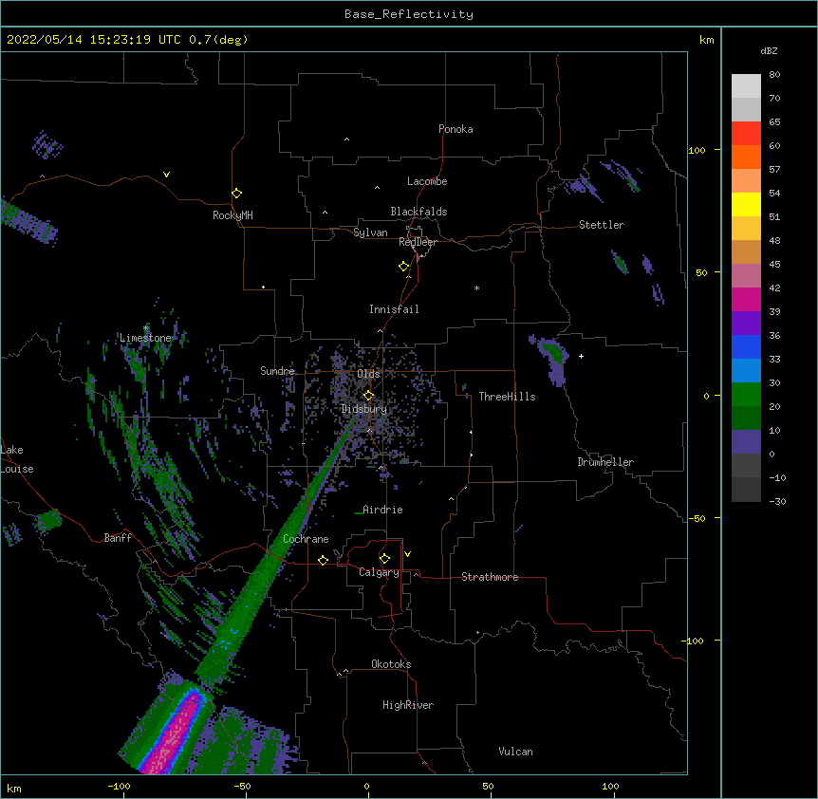Click the Calgary city label
The height and width of the screenshot is (799, 818).
tap(379, 572)
